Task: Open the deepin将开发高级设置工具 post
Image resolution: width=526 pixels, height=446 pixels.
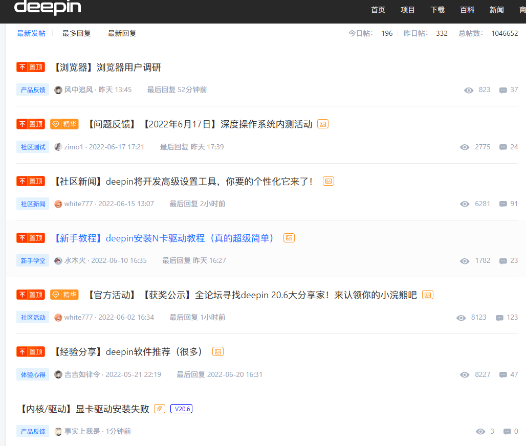Action: (x=184, y=182)
